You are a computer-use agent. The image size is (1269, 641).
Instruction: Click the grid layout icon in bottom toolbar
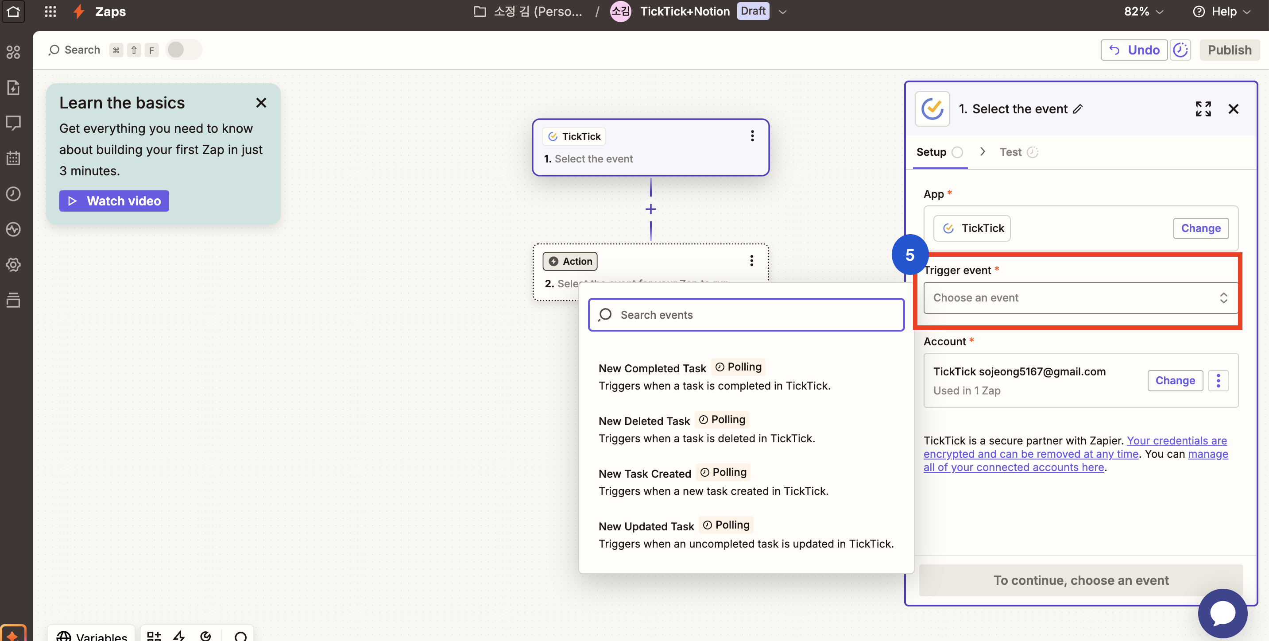click(x=154, y=636)
